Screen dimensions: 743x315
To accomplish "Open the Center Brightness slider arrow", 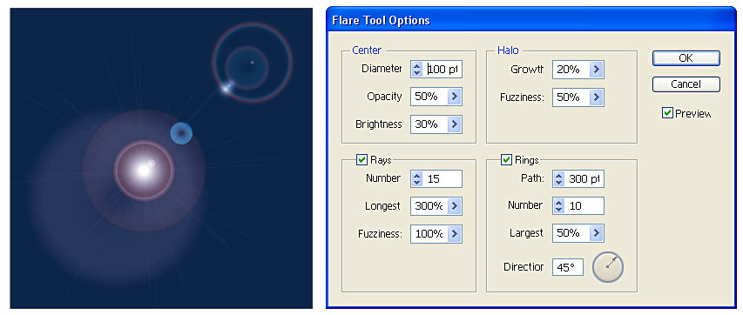I will point(454,124).
